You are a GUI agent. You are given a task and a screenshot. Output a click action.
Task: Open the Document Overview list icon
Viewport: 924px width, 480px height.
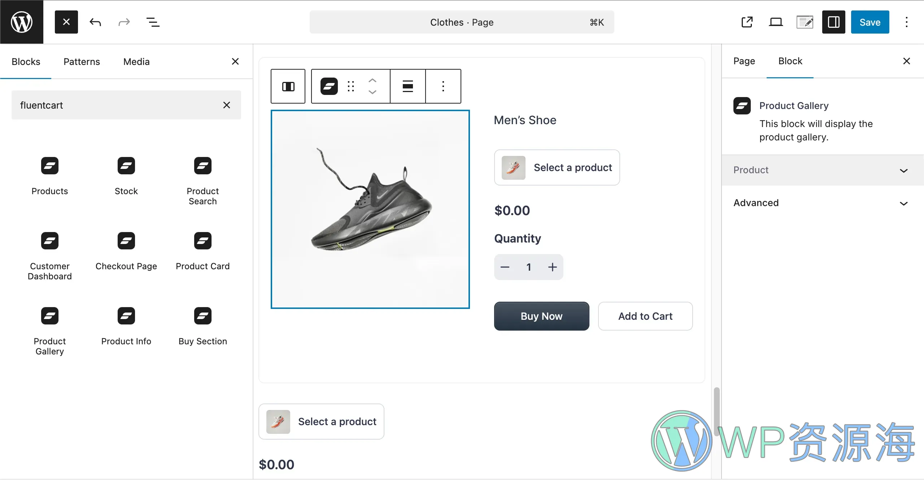(x=152, y=22)
